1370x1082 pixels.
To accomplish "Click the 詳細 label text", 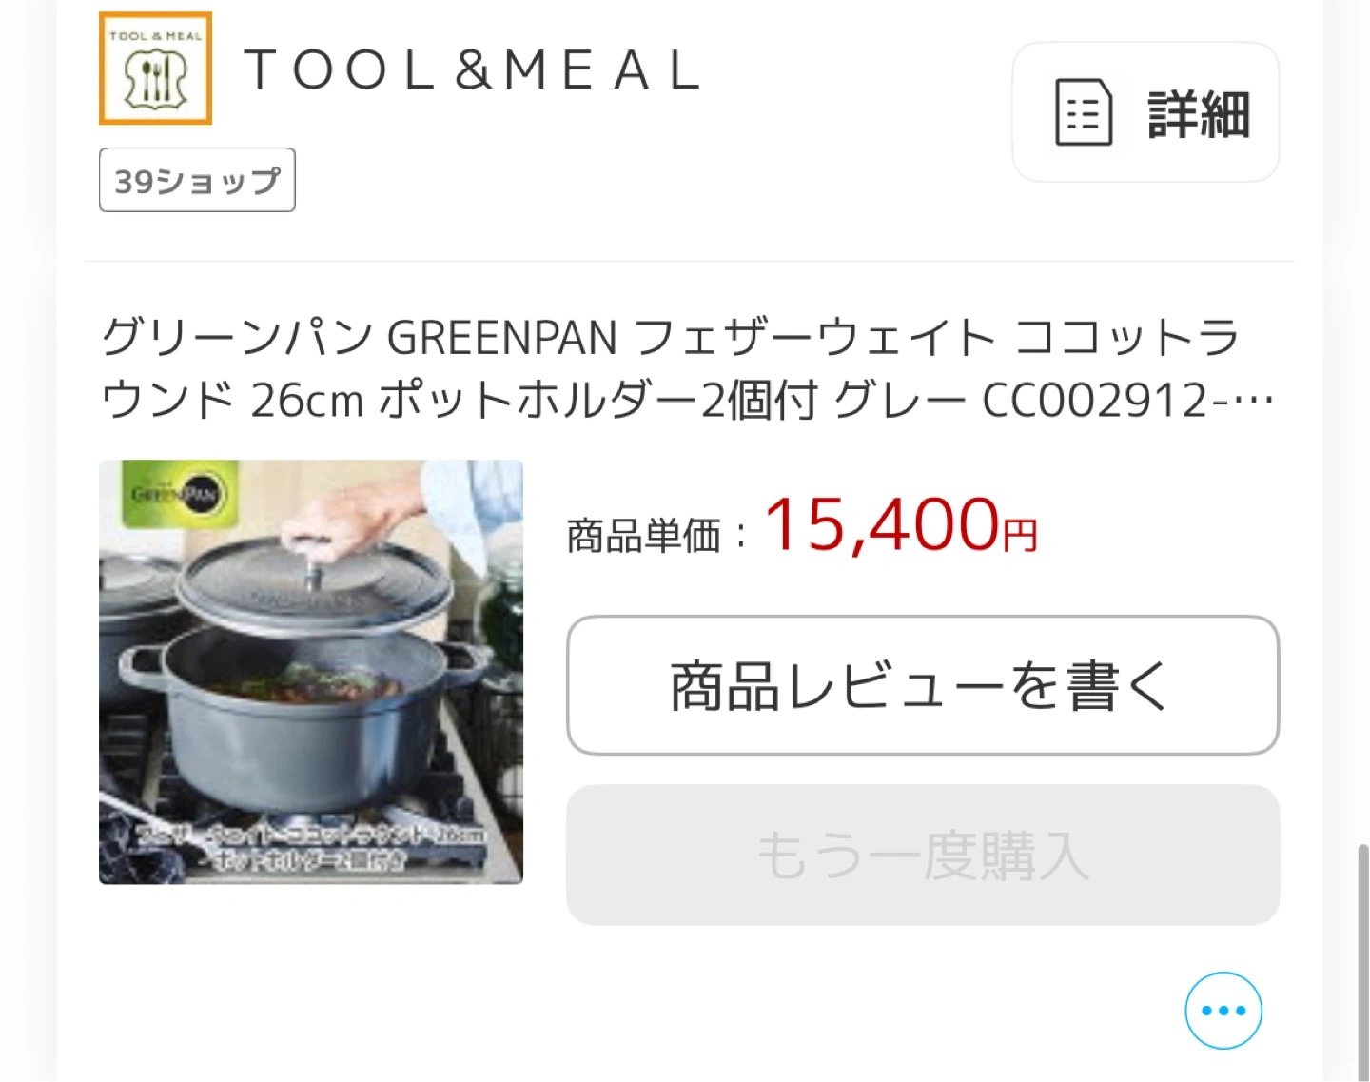I will pyautogui.click(x=1199, y=114).
